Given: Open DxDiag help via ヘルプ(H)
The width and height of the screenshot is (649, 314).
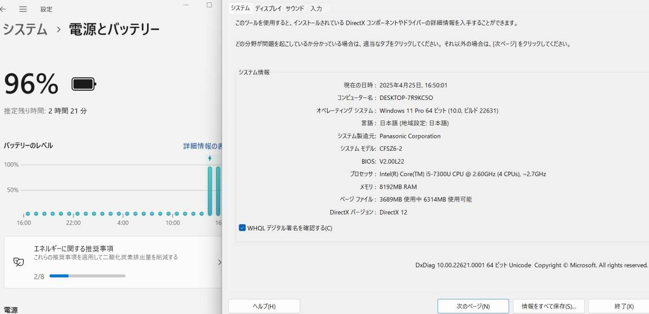Looking at the screenshot, I should coord(264,306).
